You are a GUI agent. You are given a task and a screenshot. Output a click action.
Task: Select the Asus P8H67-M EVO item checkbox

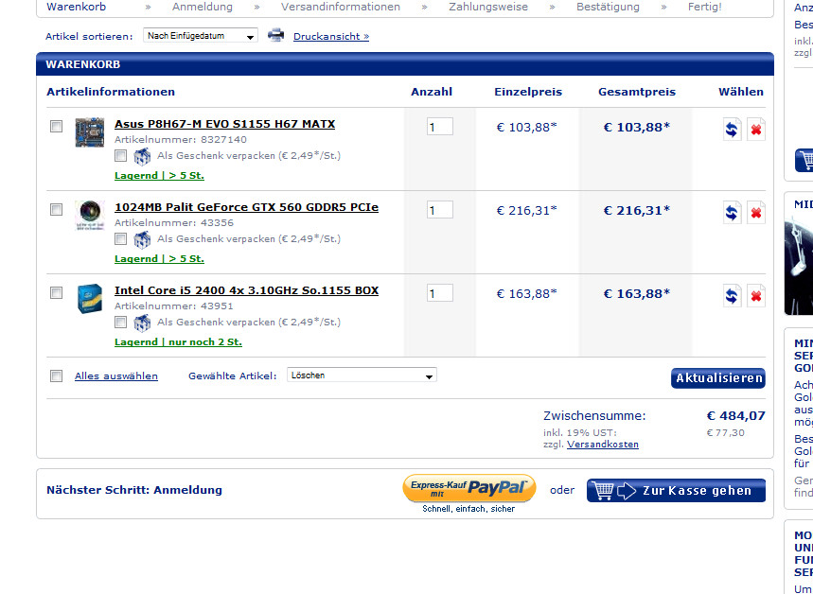pos(56,126)
